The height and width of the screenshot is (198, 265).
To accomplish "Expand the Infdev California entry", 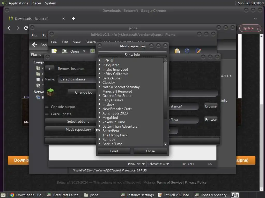I will click(x=100, y=73).
